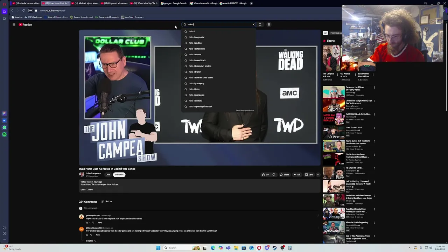Open Opera sidebar Messenger icon
The width and height of the screenshot is (448, 252).
pyautogui.click(x=4, y=120)
